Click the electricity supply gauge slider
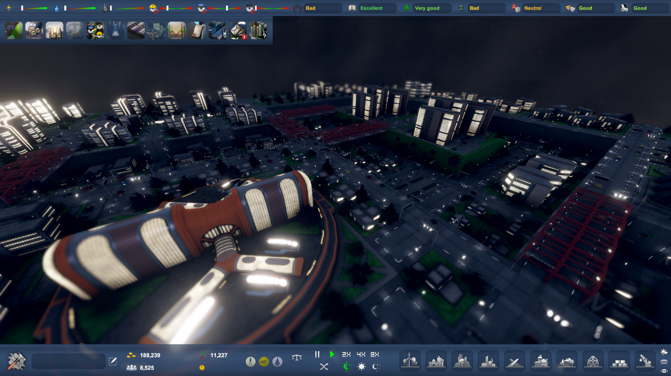 (x=31, y=8)
